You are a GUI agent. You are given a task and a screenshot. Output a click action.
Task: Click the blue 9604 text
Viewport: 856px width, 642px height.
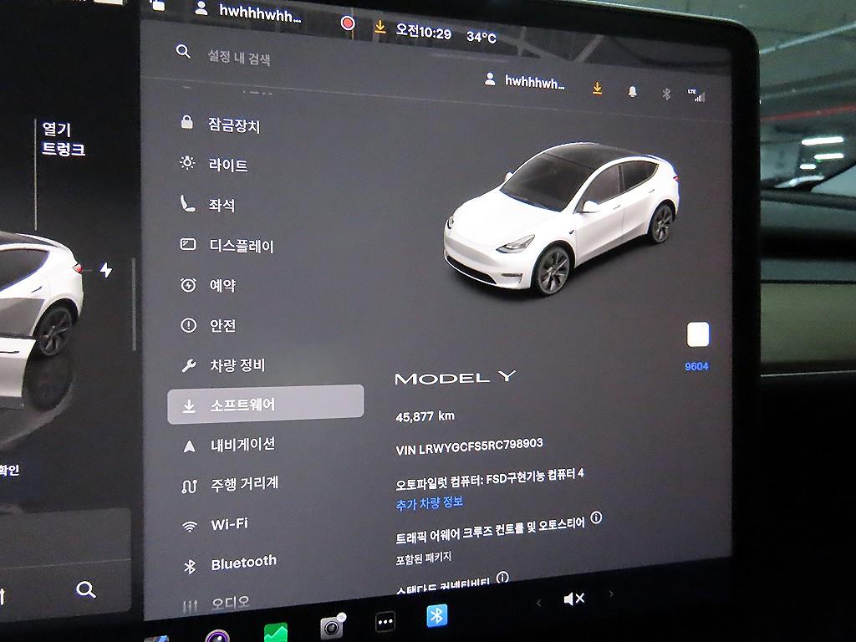(x=696, y=366)
